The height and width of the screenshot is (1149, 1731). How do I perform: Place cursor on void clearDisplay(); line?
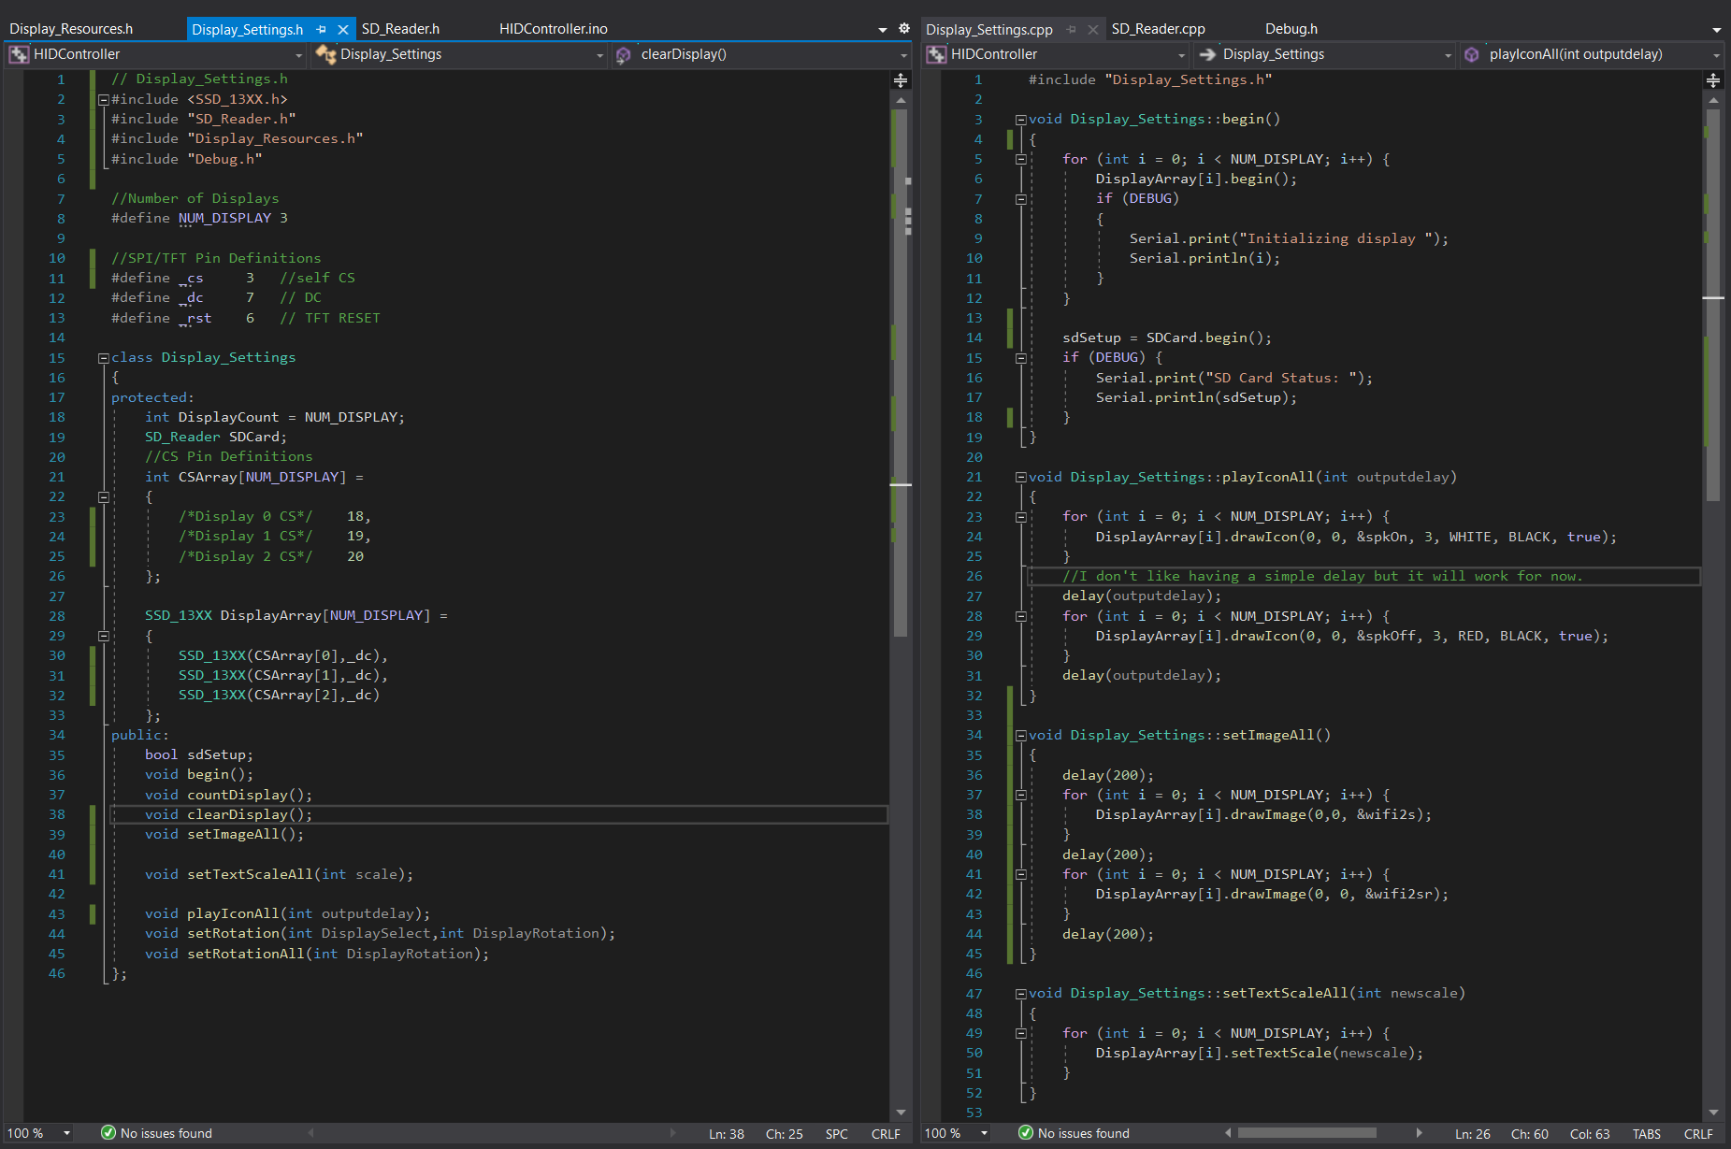(x=501, y=814)
